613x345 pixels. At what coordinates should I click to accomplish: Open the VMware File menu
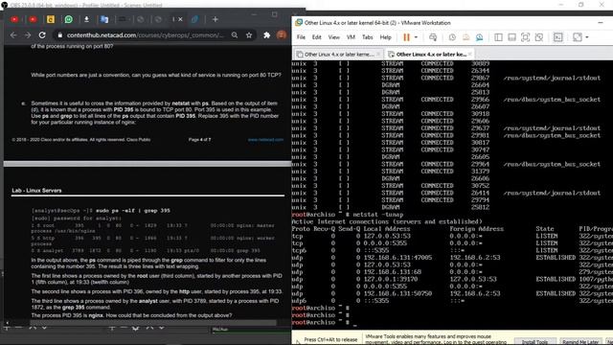(x=301, y=37)
